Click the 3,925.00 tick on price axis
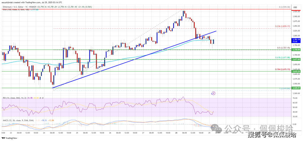 [295, 11]
